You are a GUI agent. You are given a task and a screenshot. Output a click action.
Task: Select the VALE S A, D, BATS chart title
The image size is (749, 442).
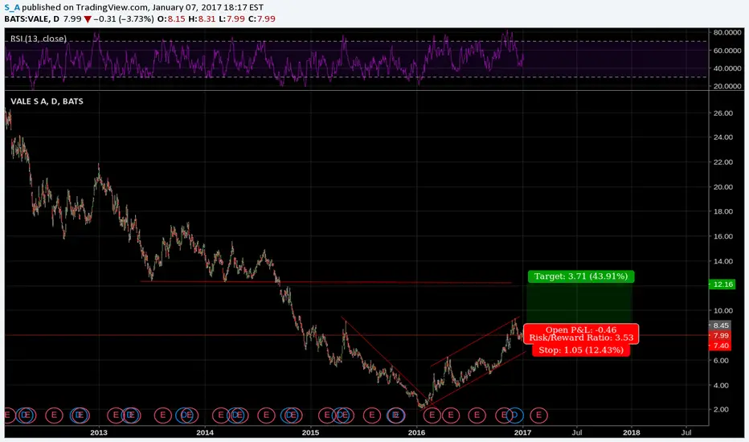click(x=47, y=101)
